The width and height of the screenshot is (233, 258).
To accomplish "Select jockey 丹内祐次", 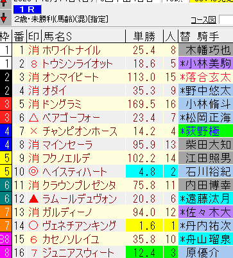I will click(206, 226).
